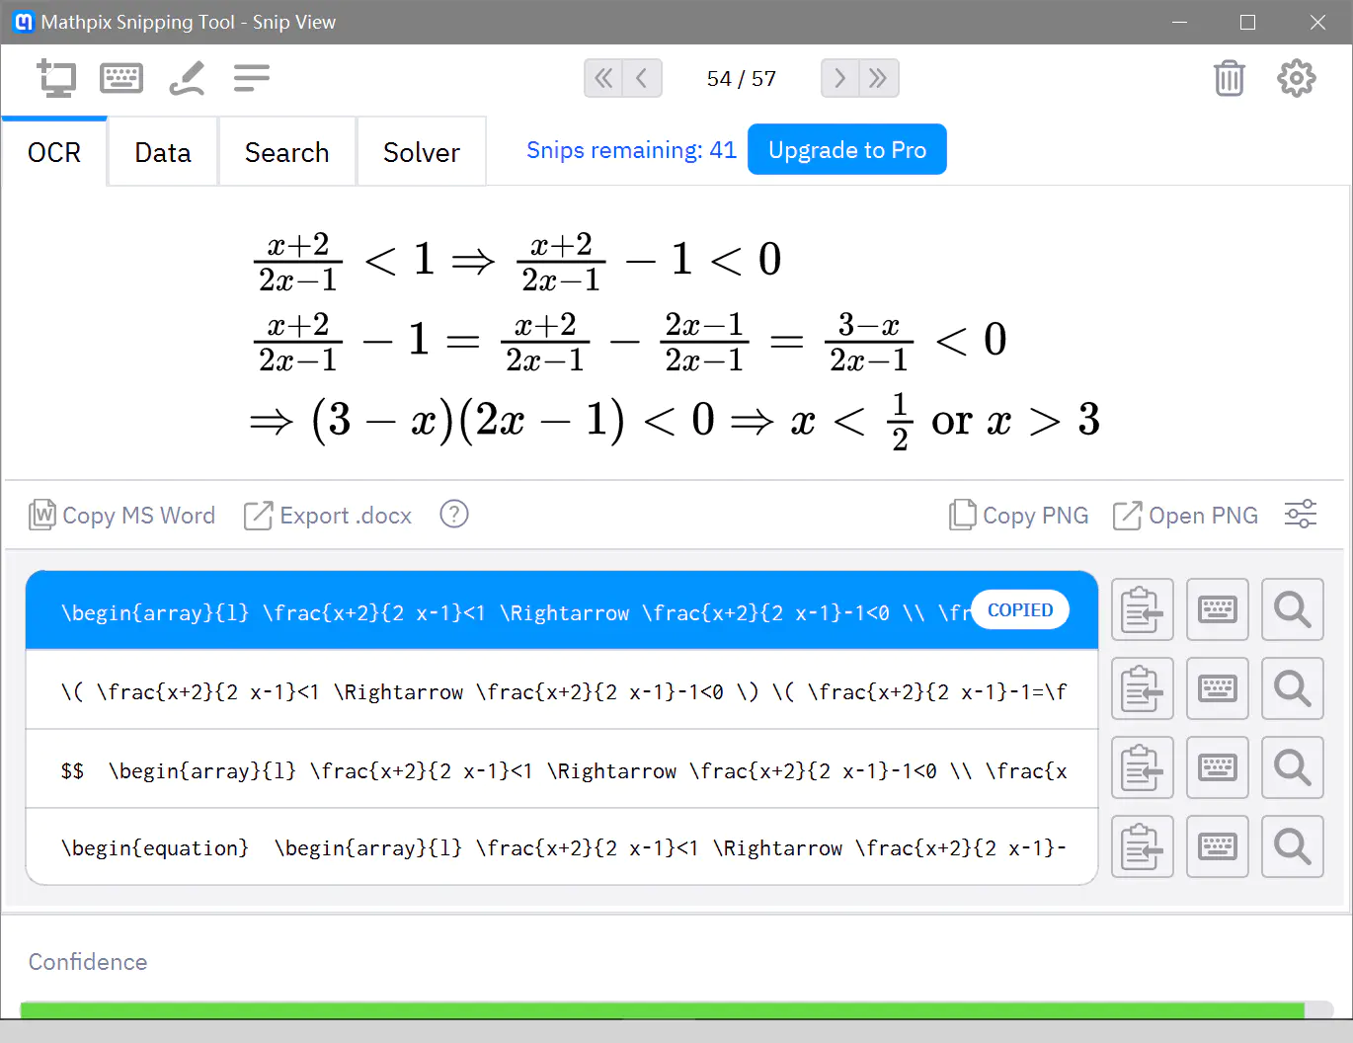Click Copy MS Word
The width and height of the screenshot is (1353, 1043).
pos(122,515)
